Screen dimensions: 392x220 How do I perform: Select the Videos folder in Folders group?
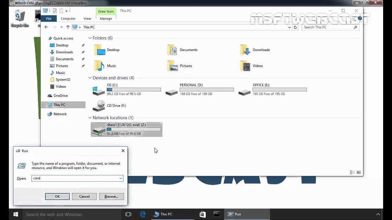tap(245, 66)
